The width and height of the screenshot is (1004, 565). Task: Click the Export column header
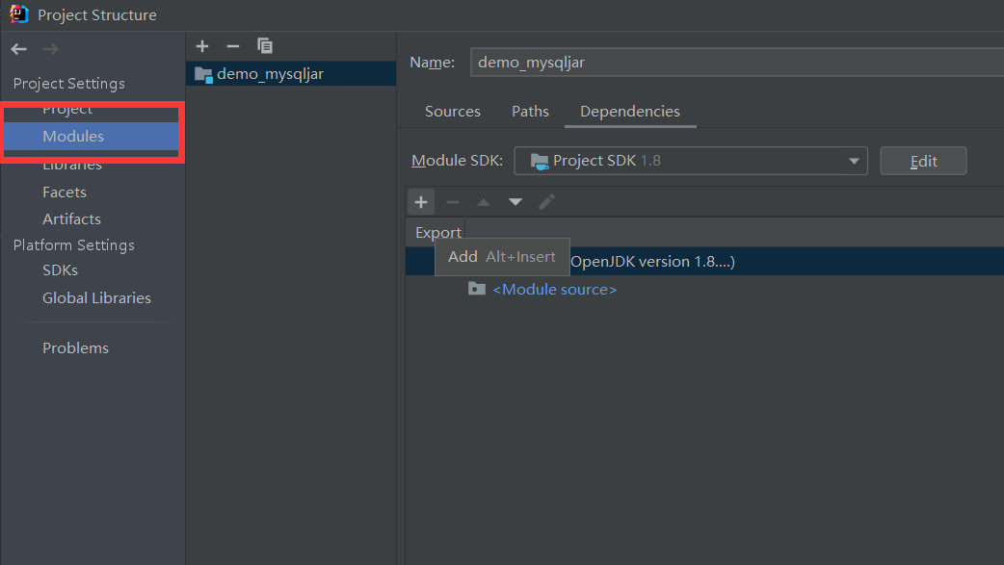[x=438, y=232]
